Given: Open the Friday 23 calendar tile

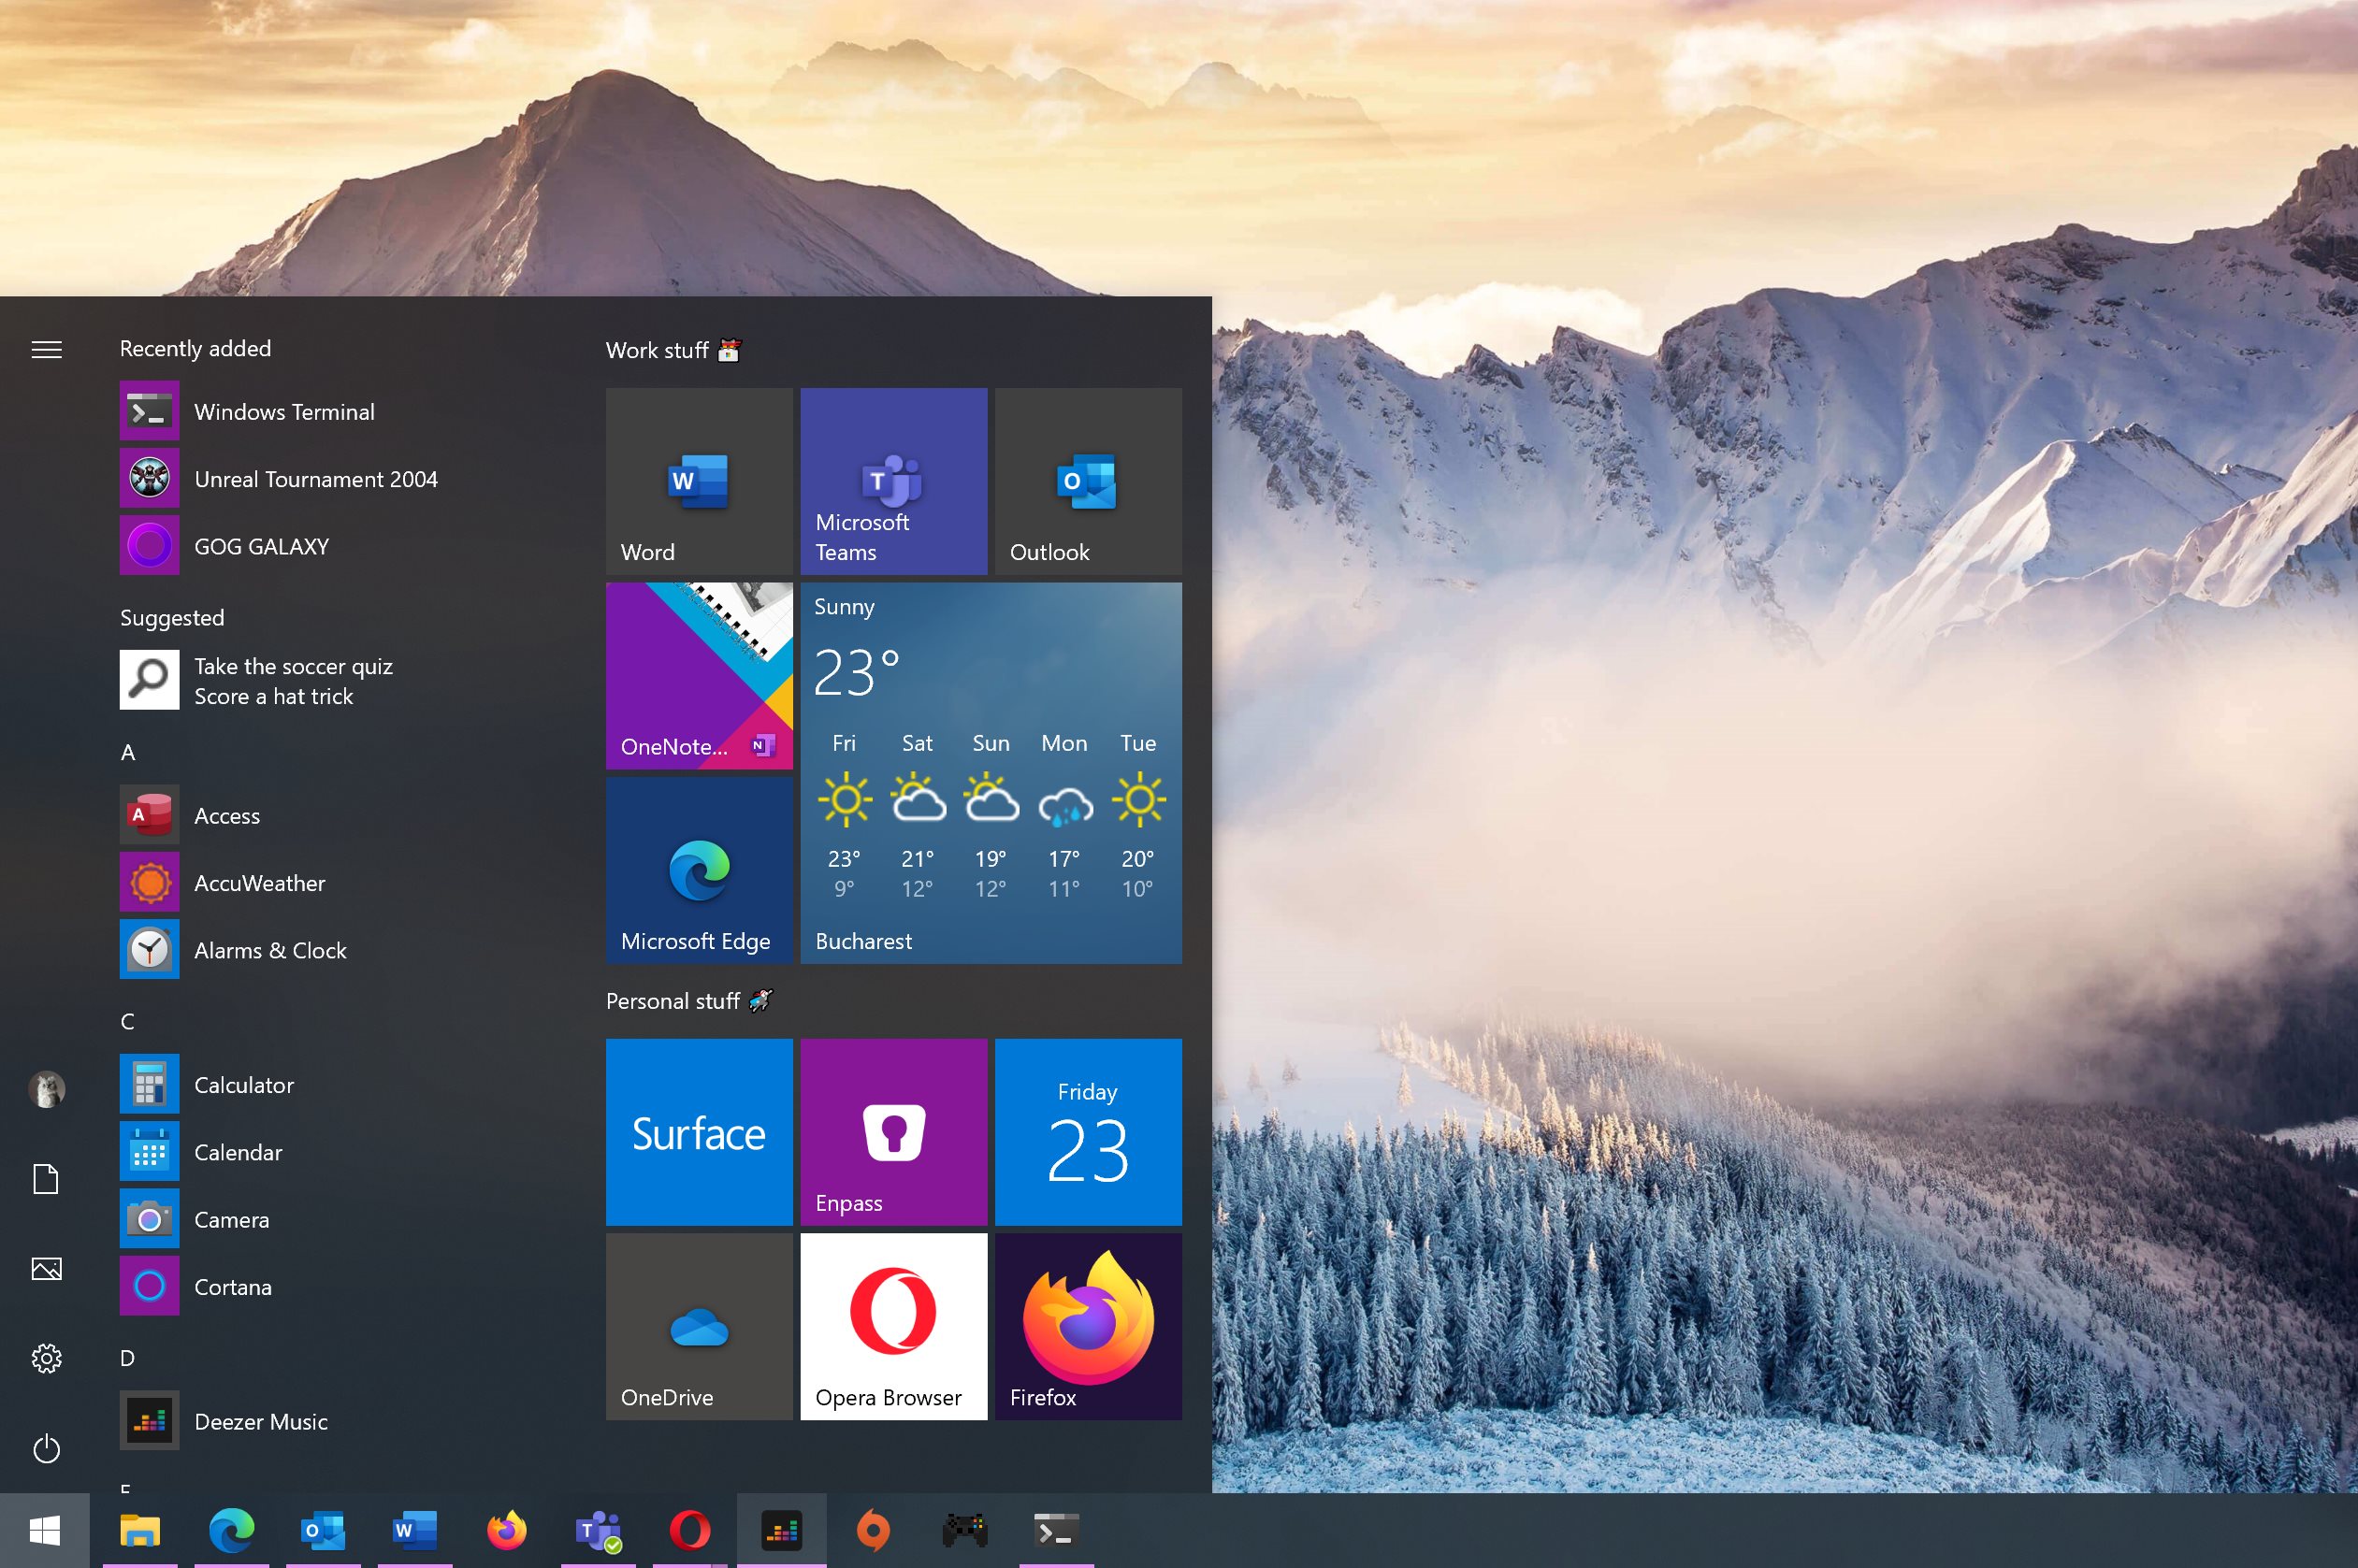Looking at the screenshot, I should [1089, 1132].
